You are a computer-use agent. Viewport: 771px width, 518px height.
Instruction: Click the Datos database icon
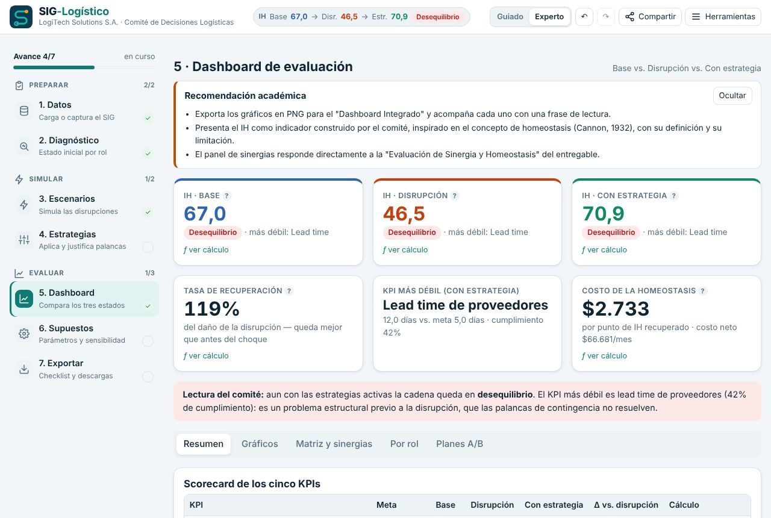(x=24, y=111)
